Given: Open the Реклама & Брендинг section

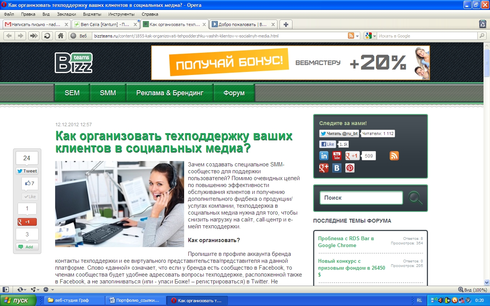Looking at the screenshot, I should 170,93.
